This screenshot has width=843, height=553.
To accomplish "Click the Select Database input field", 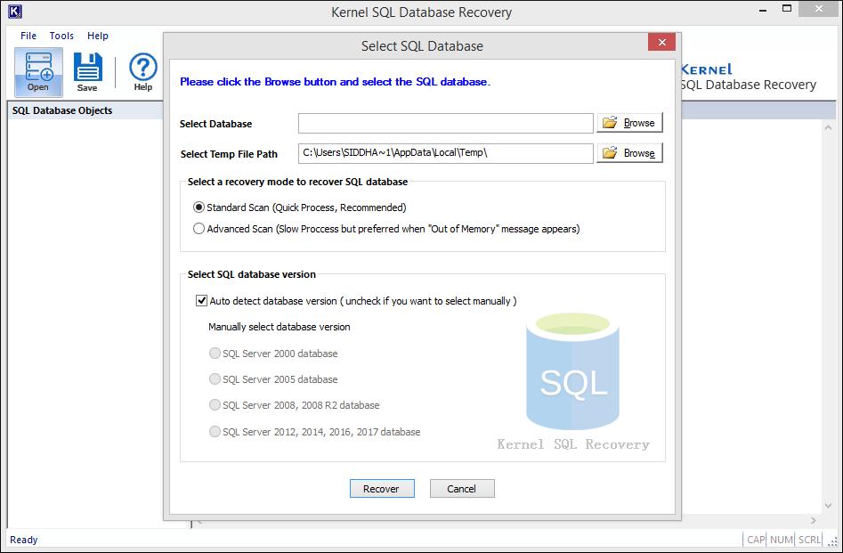I will coord(446,123).
